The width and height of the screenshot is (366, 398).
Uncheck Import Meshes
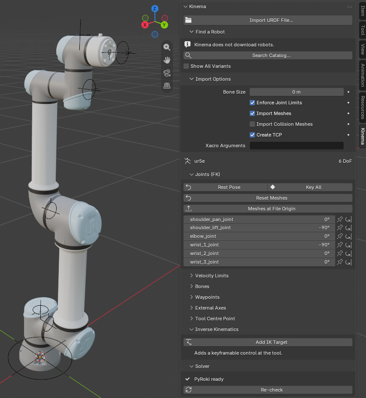252,113
